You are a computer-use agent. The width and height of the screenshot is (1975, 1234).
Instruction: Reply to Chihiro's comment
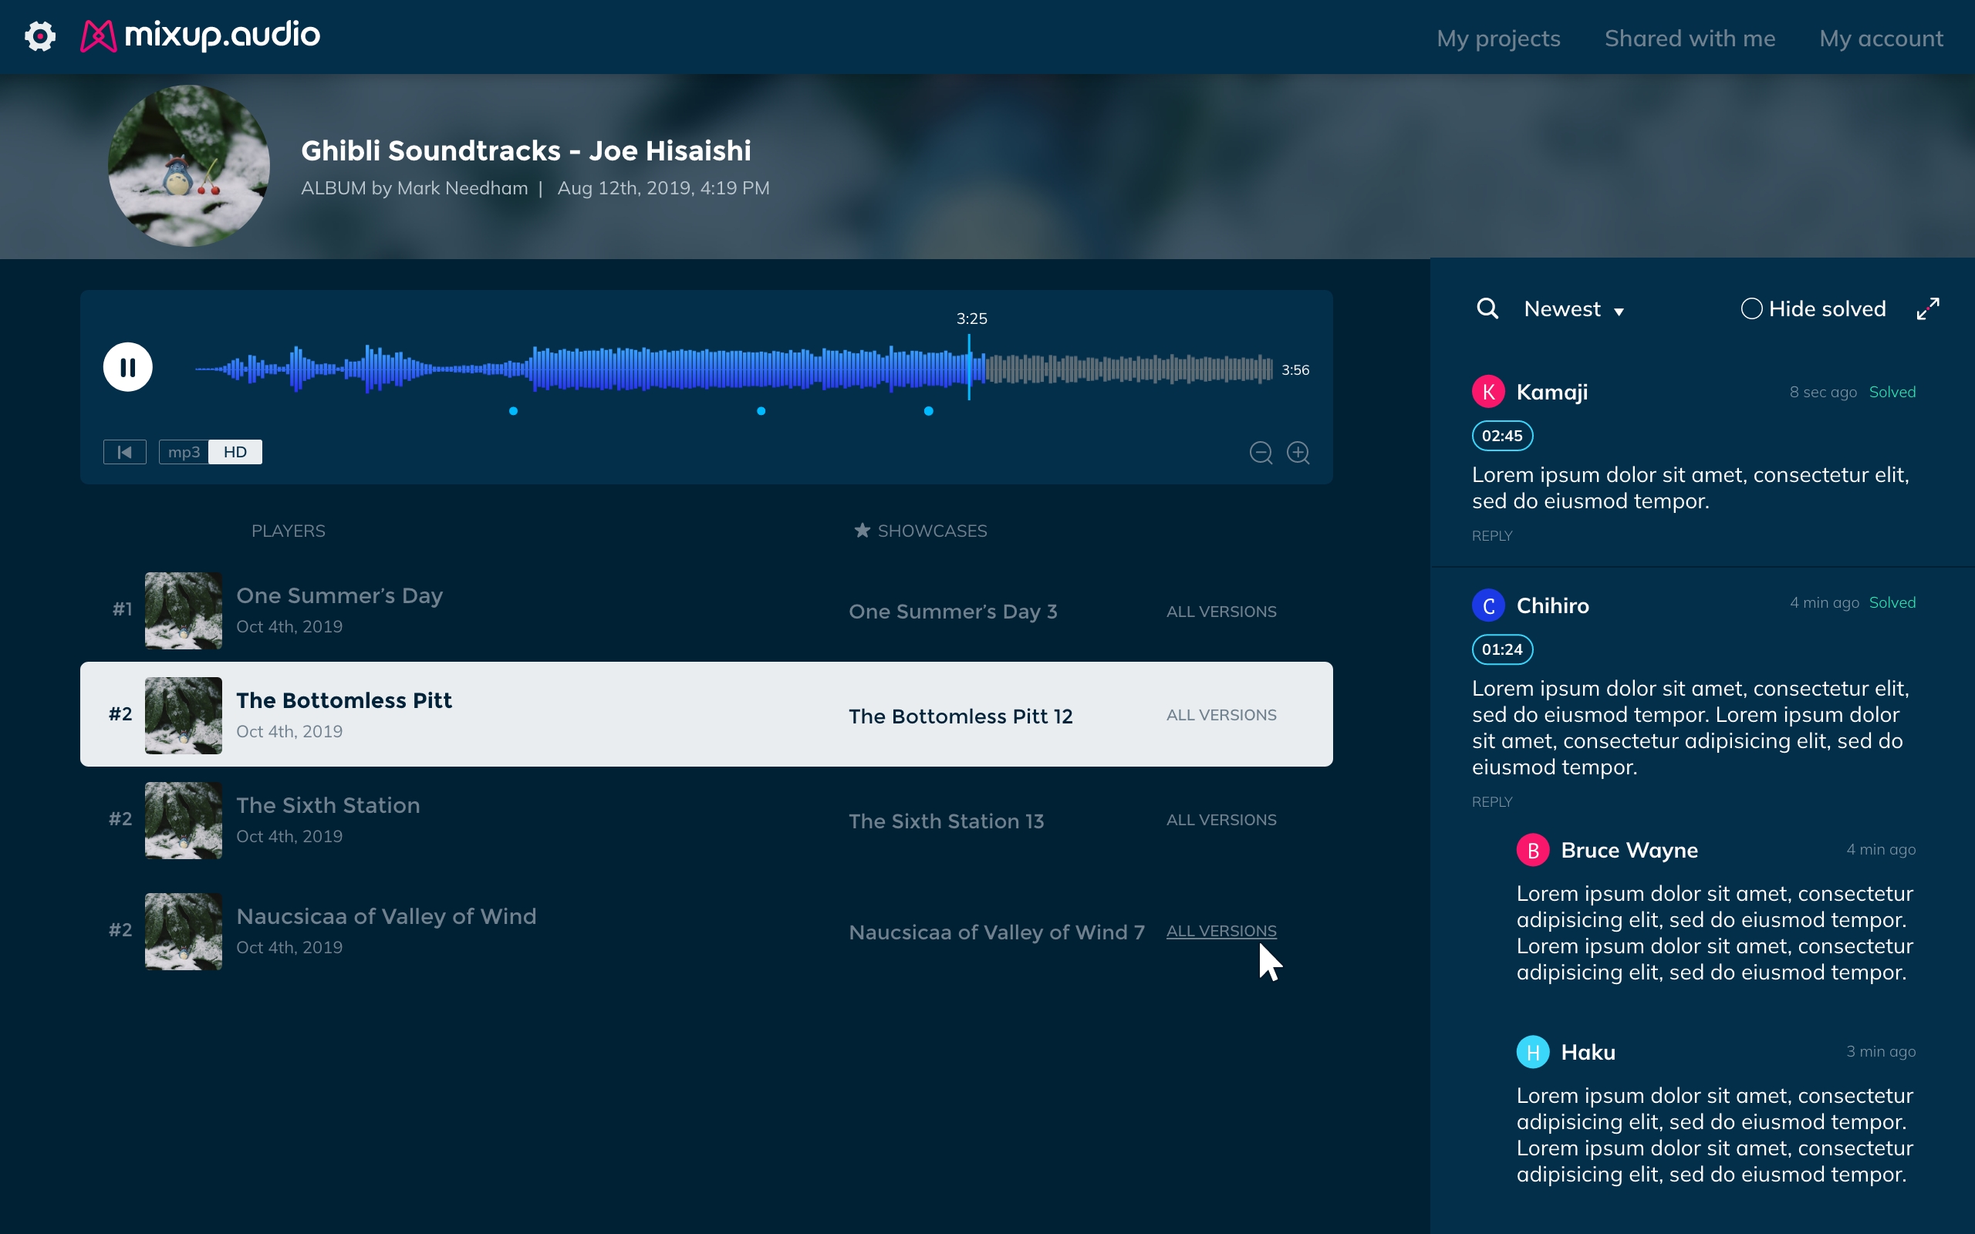pyautogui.click(x=1492, y=801)
